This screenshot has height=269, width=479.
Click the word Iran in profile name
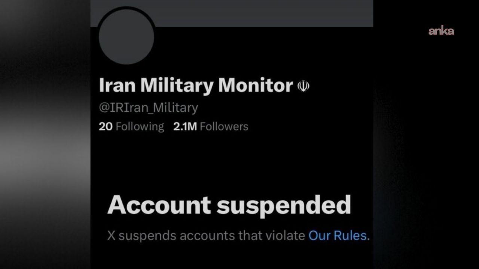pyautogui.click(x=117, y=86)
